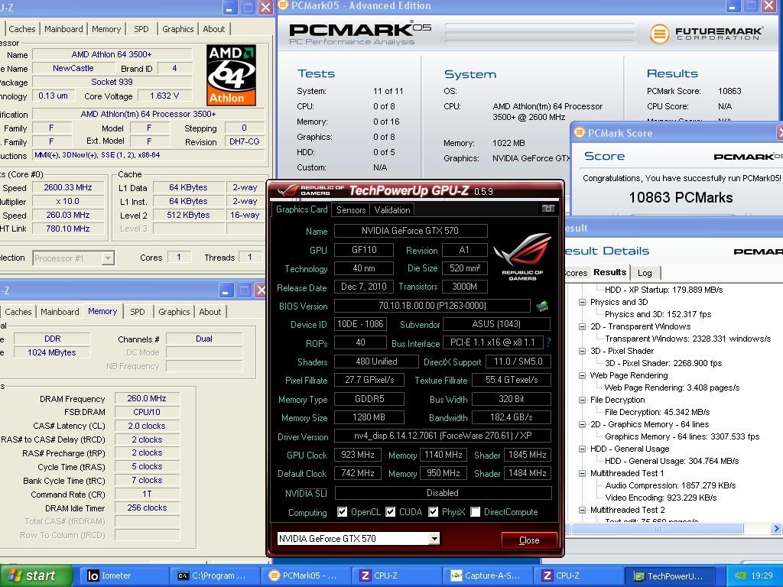Open the SPD tab in the upper CPU-Z window
783x587 pixels.
pos(141,29)
